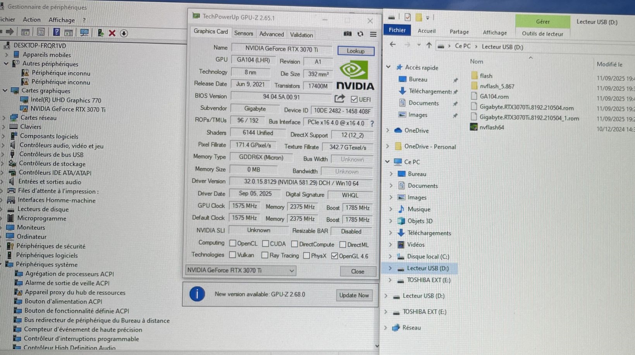Click the Objets 3D cube icon

pos(401,221)
